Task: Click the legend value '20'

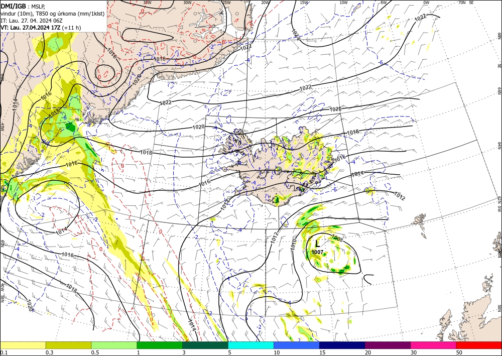Action: (x=368, y=352)
